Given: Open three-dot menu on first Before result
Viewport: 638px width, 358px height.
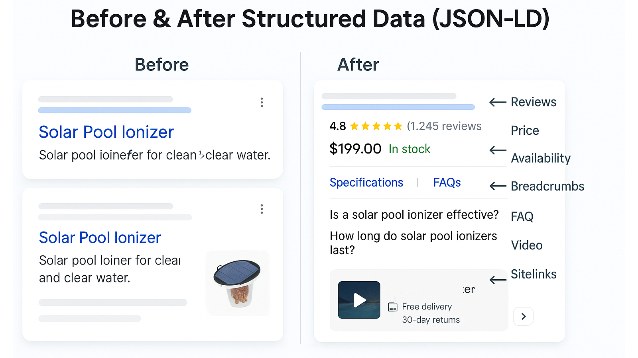Looking at the screenshot, I should click(x=262, y=102).
